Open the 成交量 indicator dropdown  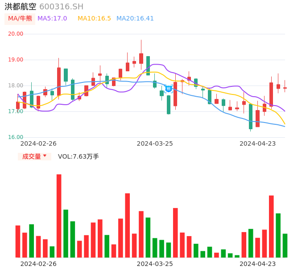(34, 156)
